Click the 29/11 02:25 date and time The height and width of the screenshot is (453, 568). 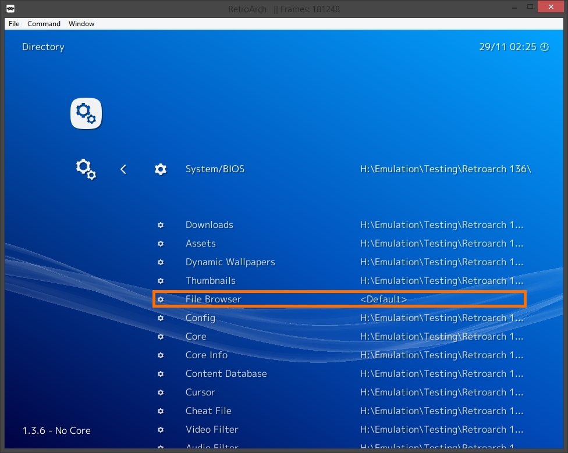click(507, 47)
